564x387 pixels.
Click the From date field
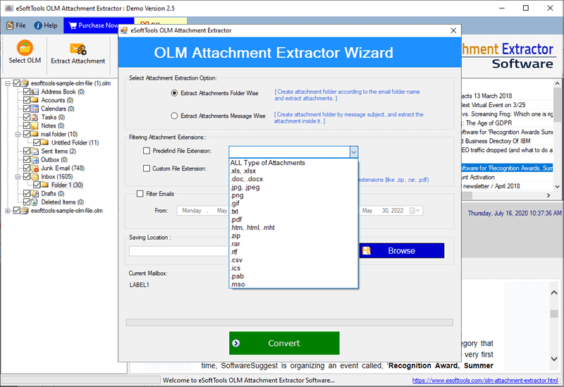pos(202,210)
